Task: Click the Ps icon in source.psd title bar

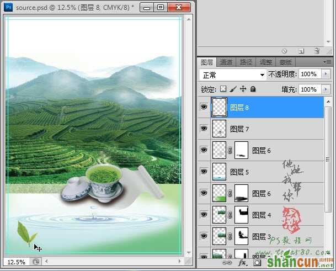Action: pyautogui.click(x=8, y=7)
